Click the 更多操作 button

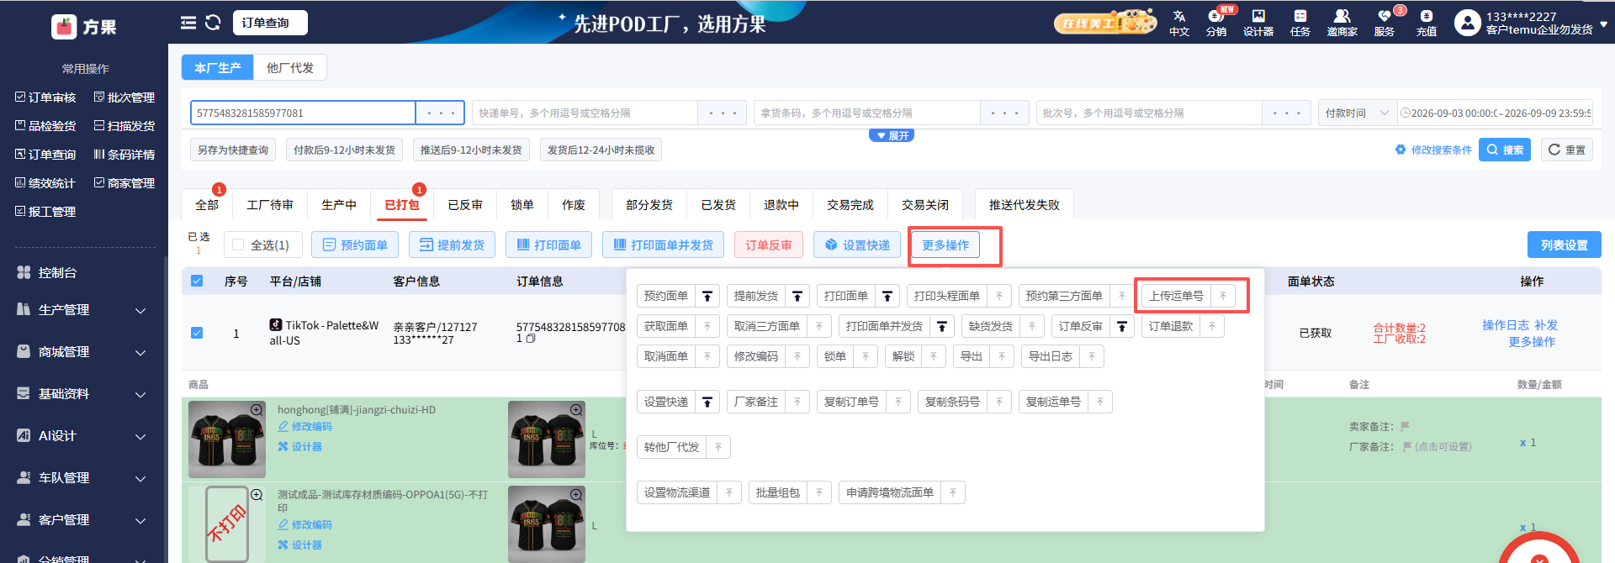[x=945, y=245]
